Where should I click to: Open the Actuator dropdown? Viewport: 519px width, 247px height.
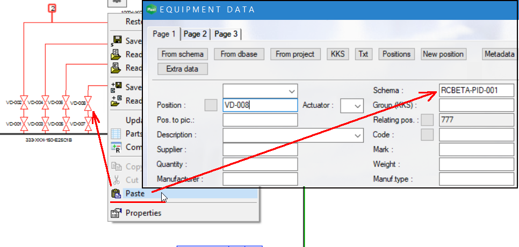[x=352, y=106]
